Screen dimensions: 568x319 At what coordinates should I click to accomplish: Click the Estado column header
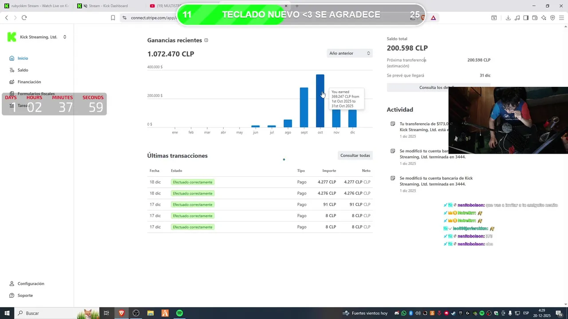(x=177, y=171)
